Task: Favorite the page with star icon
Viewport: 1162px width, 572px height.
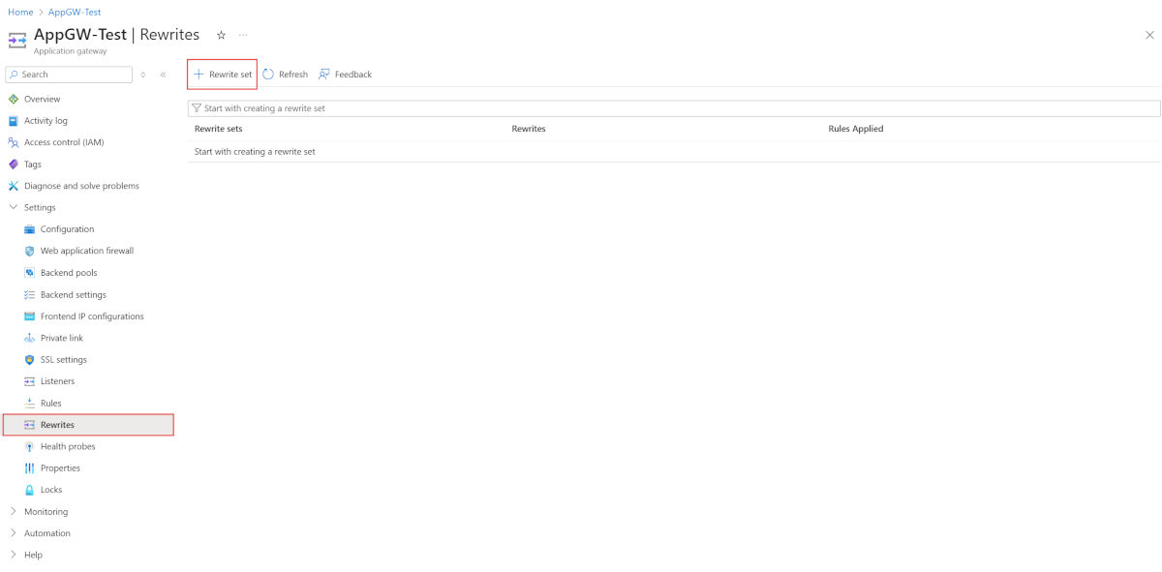Action: click(x=221, y=35)
